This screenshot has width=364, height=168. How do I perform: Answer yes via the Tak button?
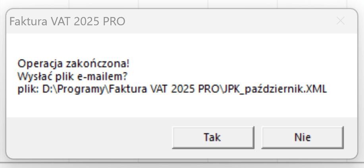pos(213,137)
